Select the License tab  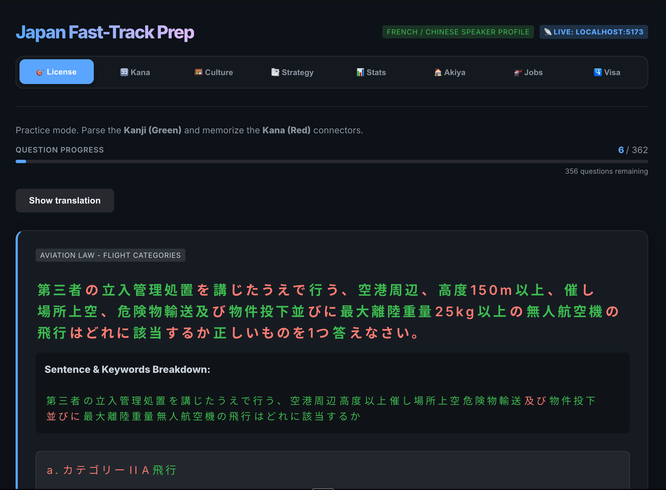coord(57,72)
